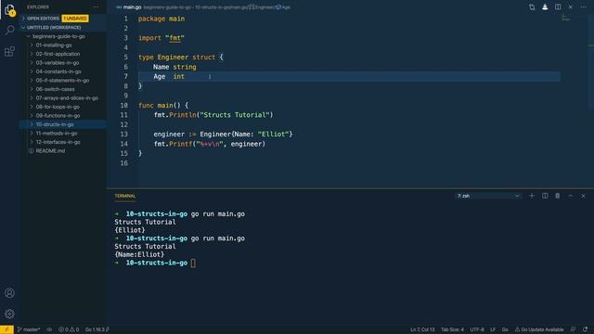Close the main.go editor

point(571,6)
